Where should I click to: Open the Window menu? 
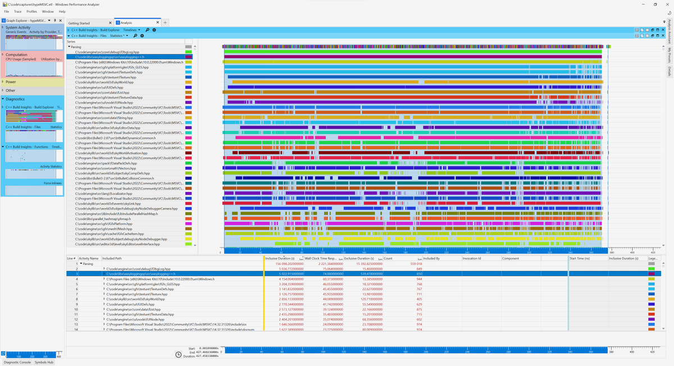point(48,11)
